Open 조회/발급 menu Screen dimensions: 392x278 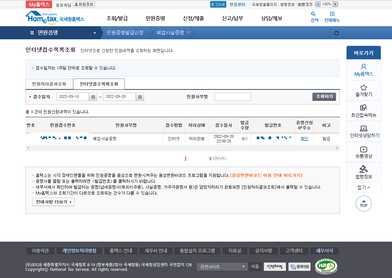coord(117,18)
